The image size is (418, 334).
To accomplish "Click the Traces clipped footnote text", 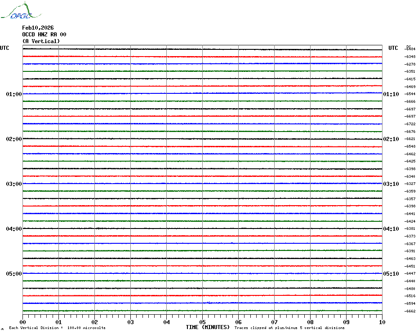I will (289, 328).
